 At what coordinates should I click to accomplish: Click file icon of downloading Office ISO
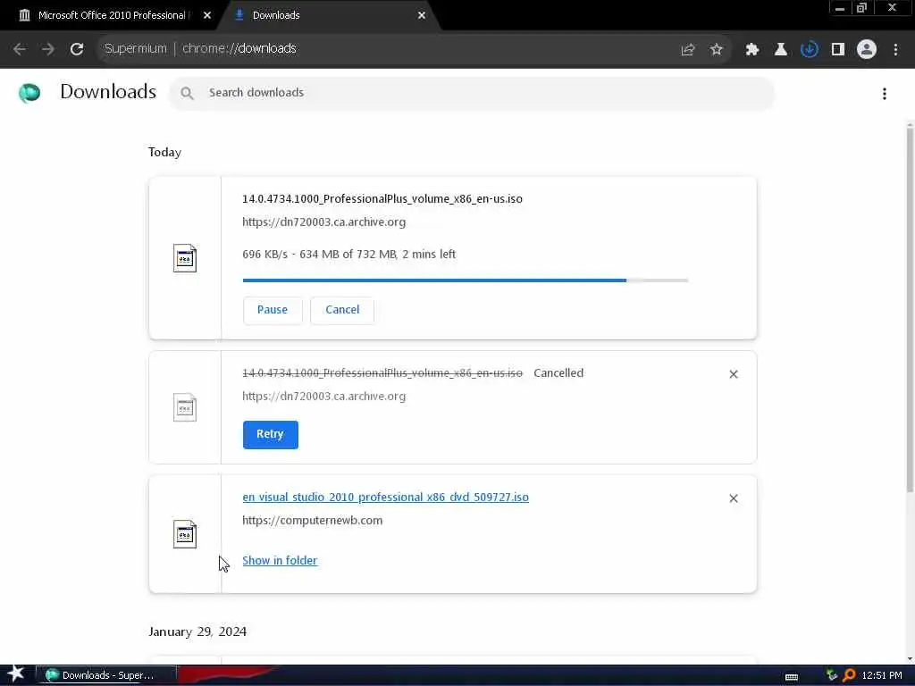pyautogui.click(x=184, y=258)
